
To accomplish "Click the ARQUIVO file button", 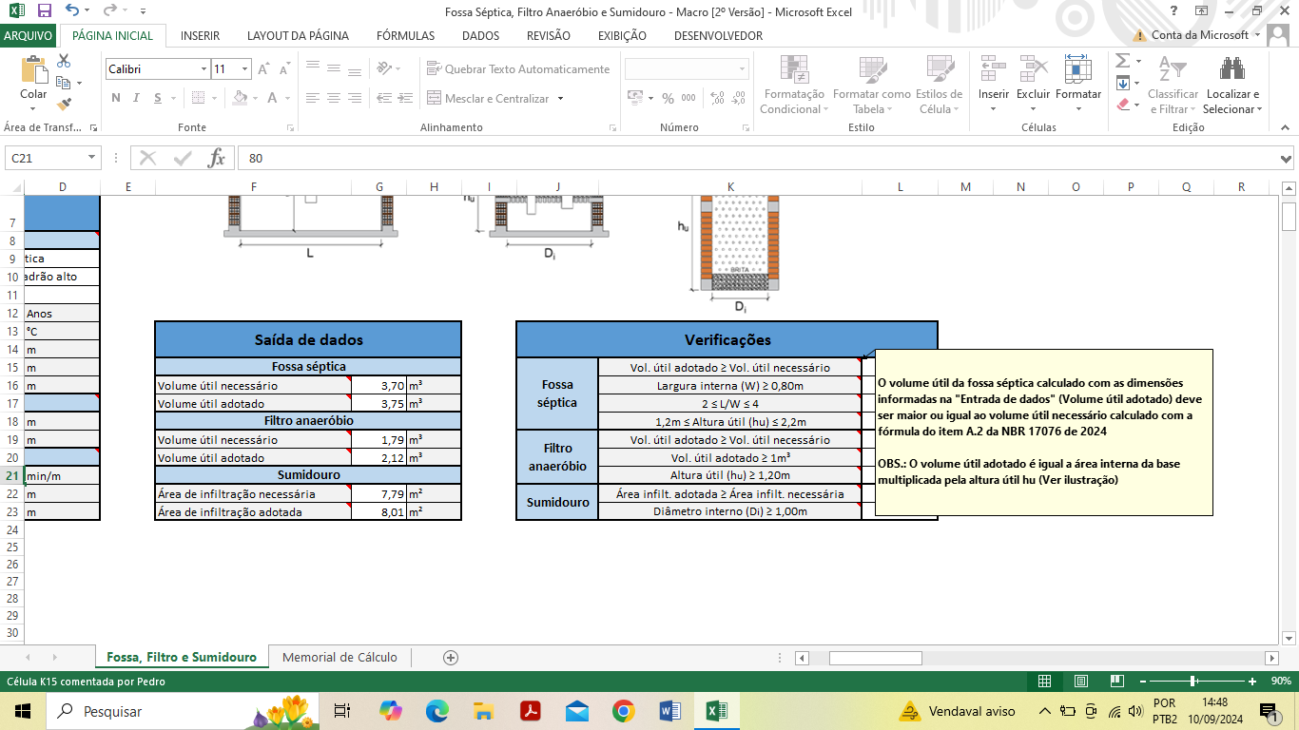I will coord(29,36).
